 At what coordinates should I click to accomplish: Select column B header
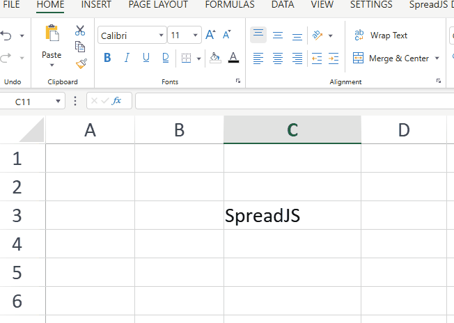(x=179, y=129)
